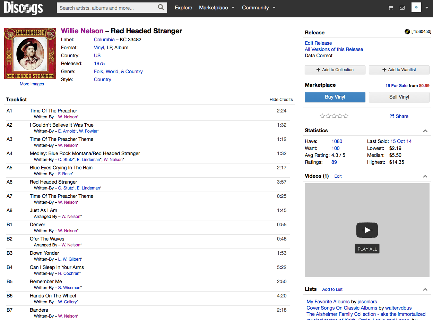The height and width of the screenshot is (320, 433).
Task: Click the vinyl record icon beside release ID
Action: 407,32
